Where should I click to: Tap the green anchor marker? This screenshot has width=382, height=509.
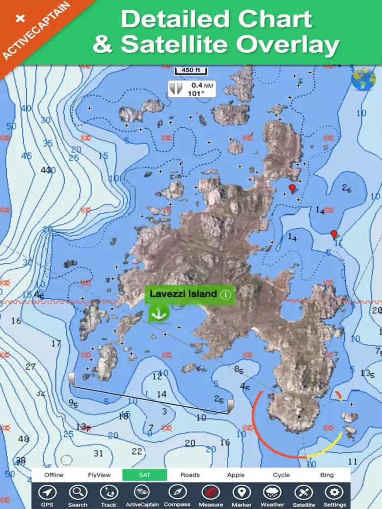[159, 313]
